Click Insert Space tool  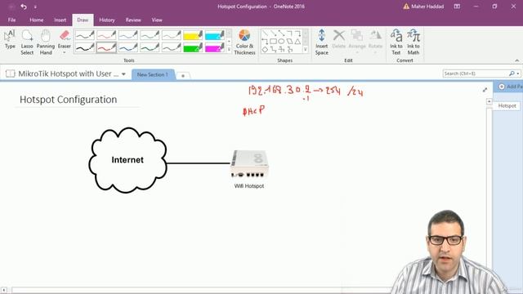(321, 42)
